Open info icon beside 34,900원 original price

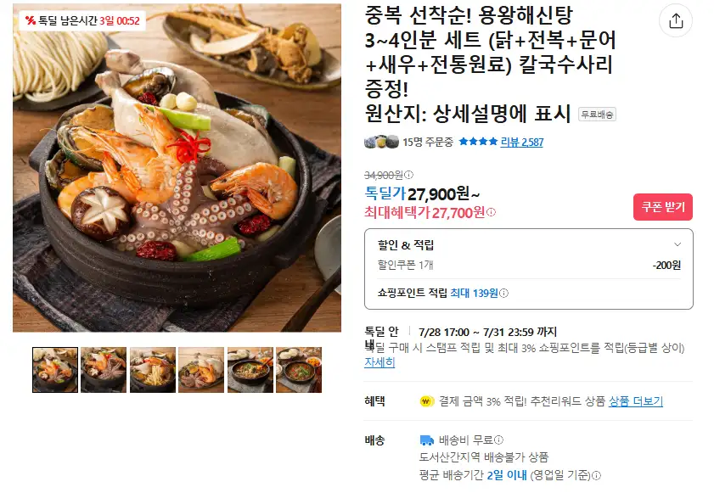[409, 175]
